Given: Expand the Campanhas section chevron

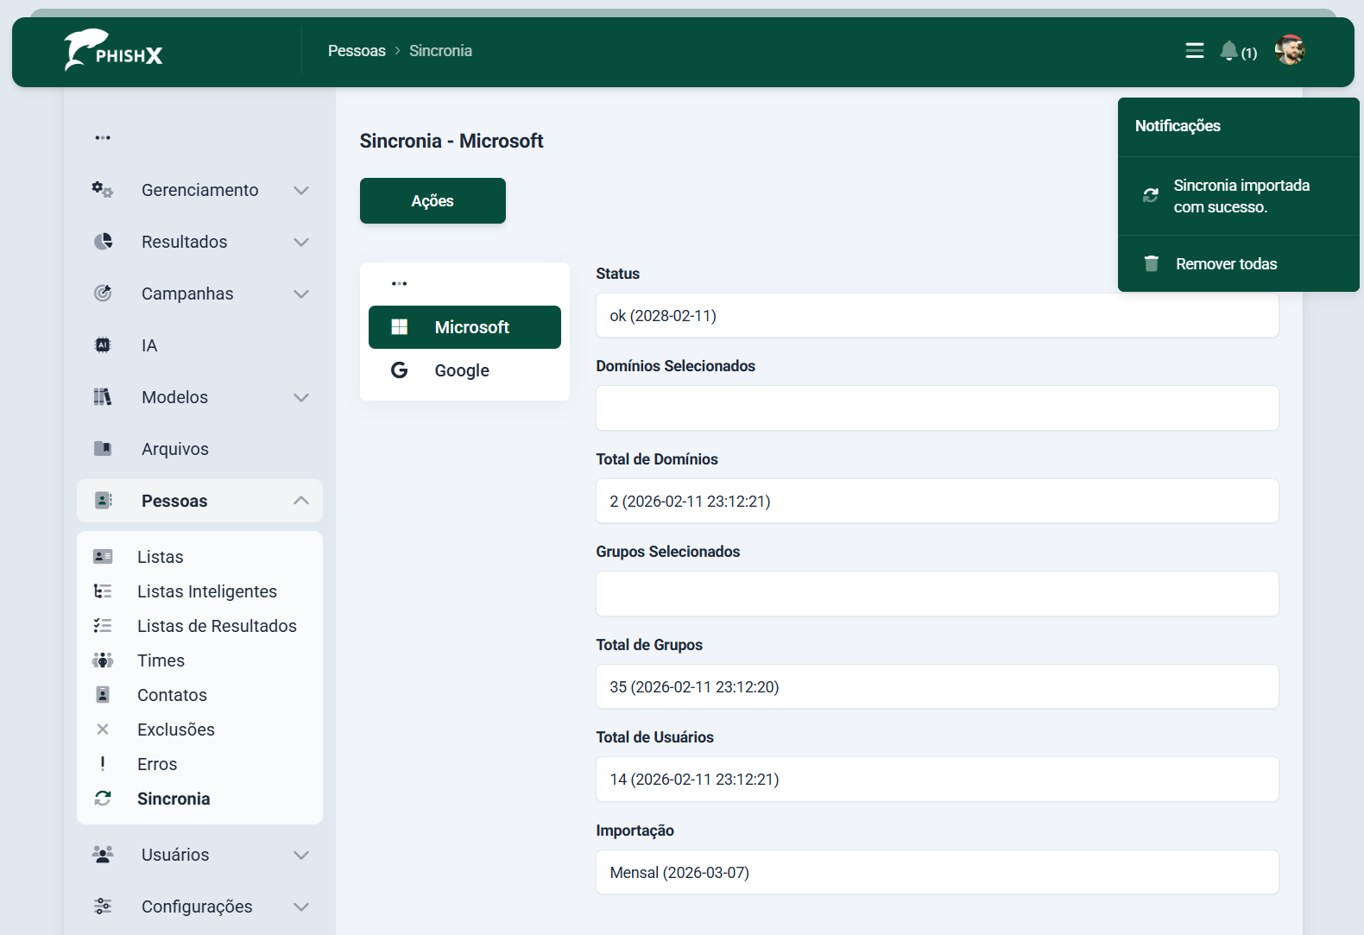Looking at the screenshot, I should pos(301,294).
